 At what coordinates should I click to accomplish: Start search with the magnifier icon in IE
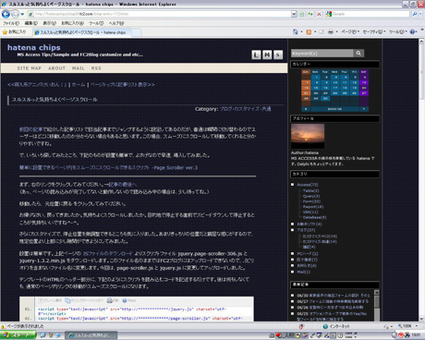point(415,14)
